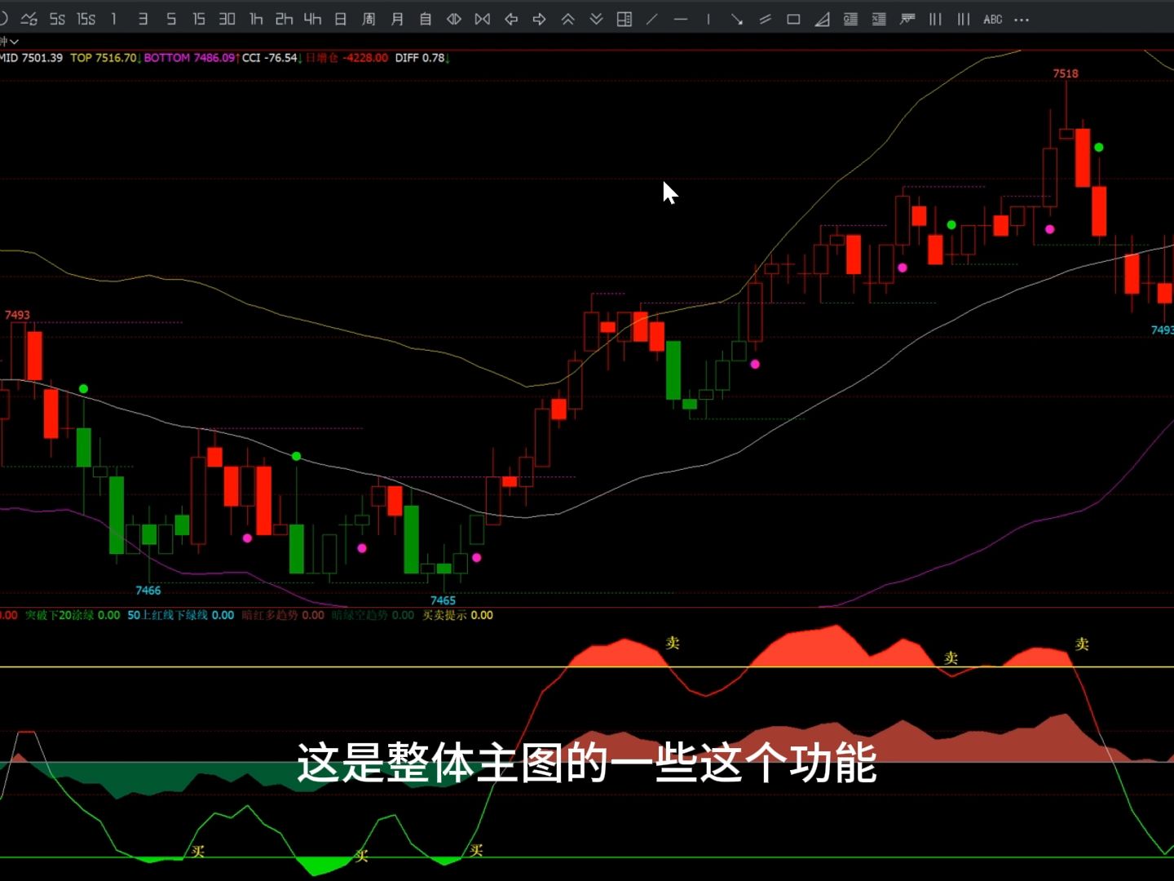Switch to 5s period

[57, 19]
